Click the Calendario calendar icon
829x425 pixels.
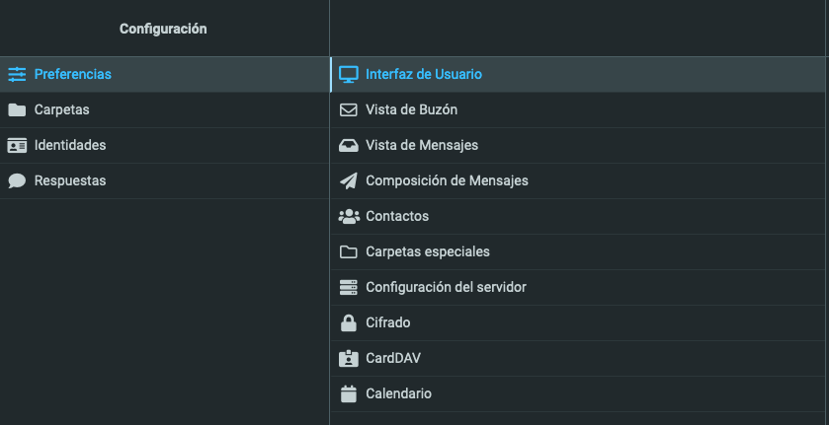349,393
